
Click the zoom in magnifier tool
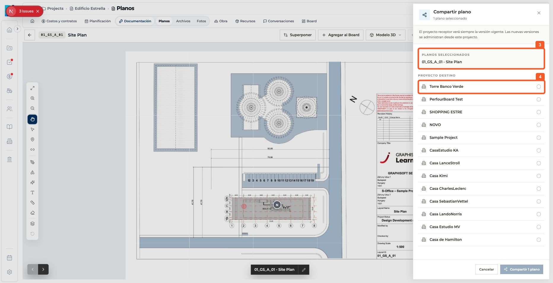point(32,98)
